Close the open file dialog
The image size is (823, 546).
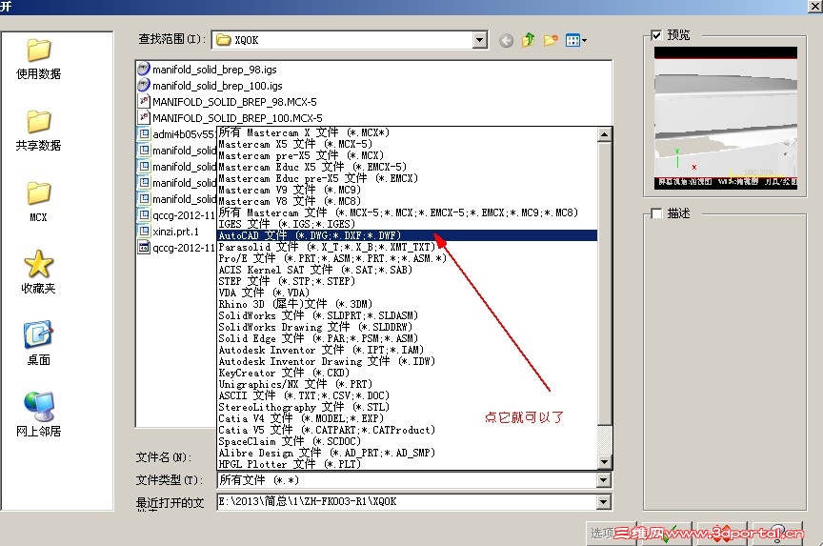coord(815,6)
